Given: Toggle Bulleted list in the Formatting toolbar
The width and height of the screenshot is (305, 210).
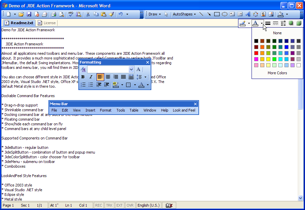Looking at the screenshot, I should (x=91, y=85).
